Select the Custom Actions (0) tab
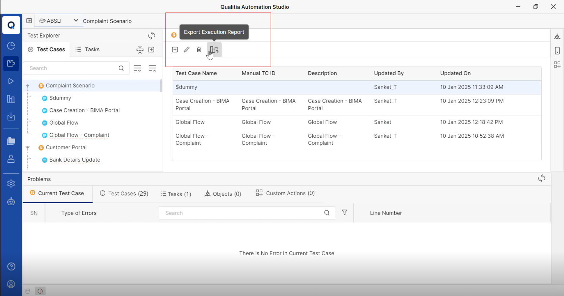564x296 pixels. [285, 193]
